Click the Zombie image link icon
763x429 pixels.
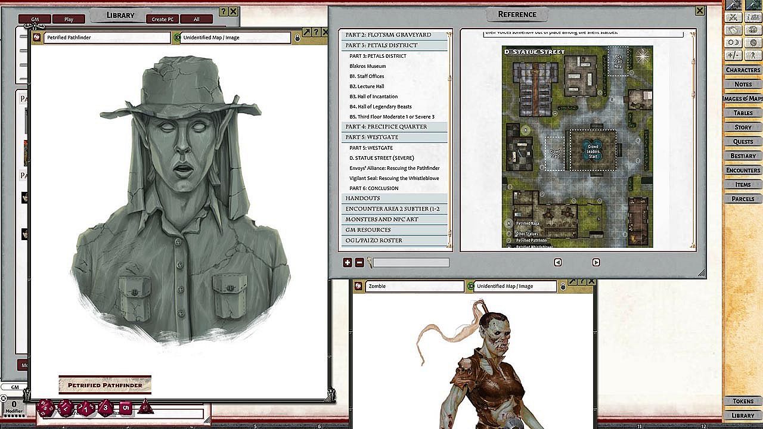pyautogui.click(x=358, y=286)
